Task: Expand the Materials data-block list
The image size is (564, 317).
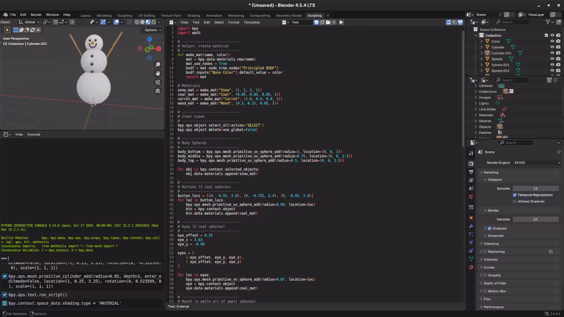Action: click(476, 115)
